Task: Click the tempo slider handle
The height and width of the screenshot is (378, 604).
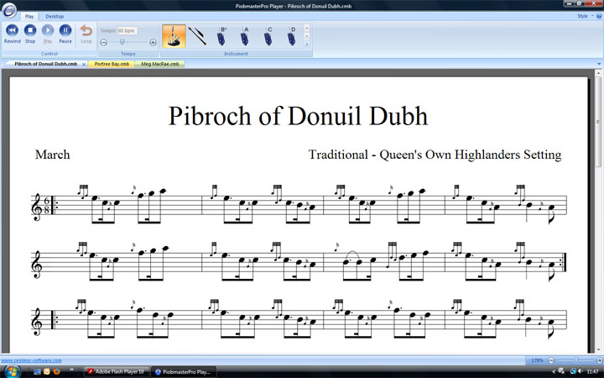Action: click(122, 42)
